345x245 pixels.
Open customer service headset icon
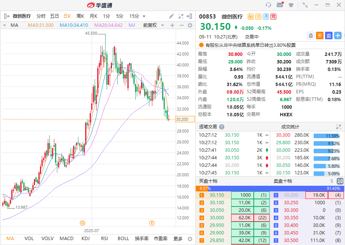(x=268, y=5)
